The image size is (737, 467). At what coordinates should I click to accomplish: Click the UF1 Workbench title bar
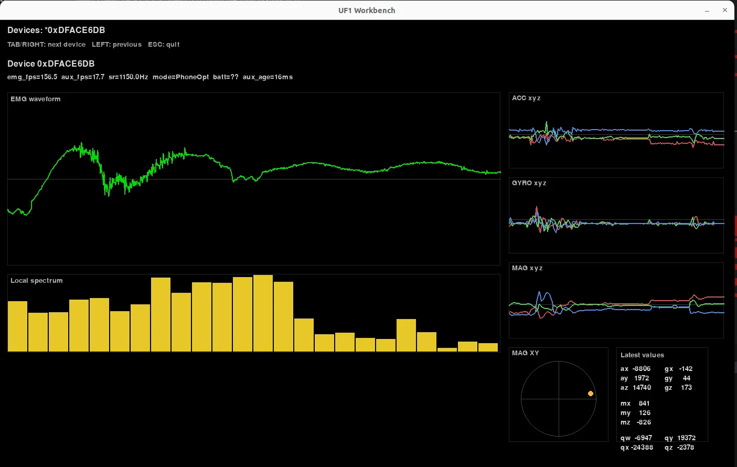click(x=367, y=10)
